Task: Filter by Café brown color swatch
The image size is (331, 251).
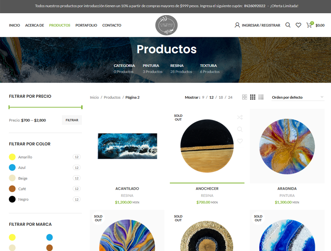Action: 12,189
